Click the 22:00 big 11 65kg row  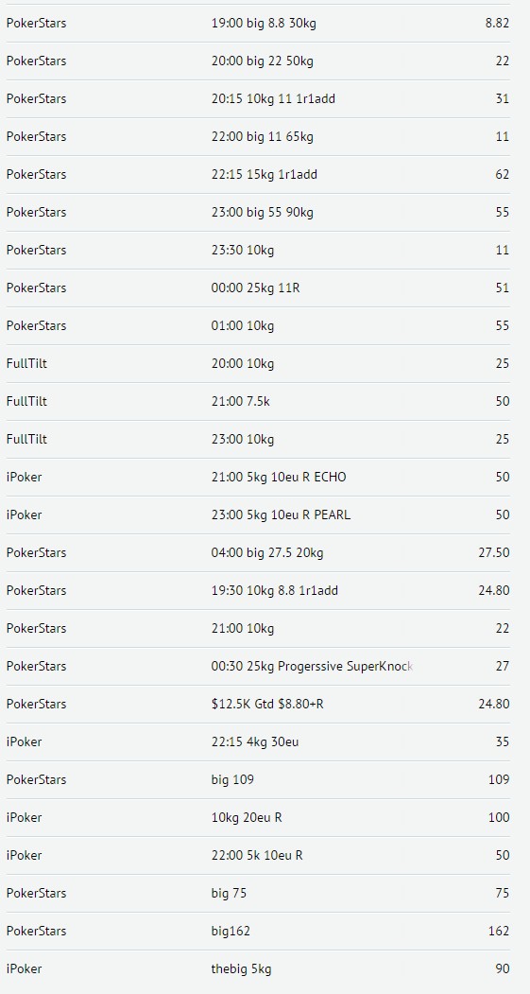258,137
